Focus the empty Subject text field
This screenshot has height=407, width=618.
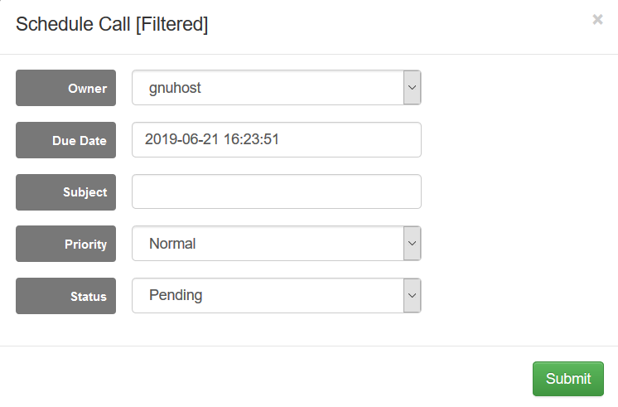(276, 191)
